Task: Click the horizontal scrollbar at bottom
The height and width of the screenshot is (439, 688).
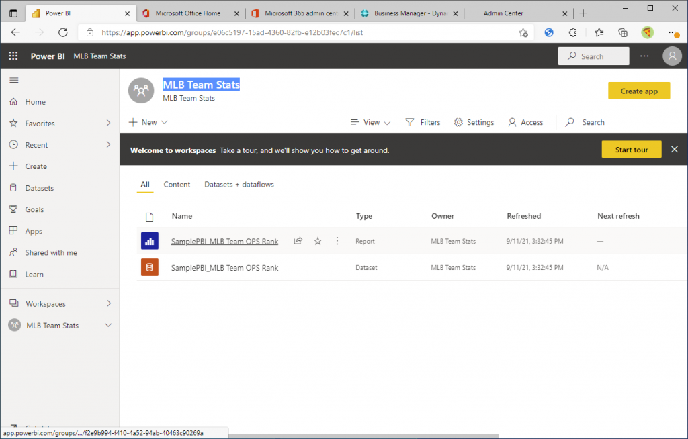Action: pyautogui.click(x=363, y=436)
